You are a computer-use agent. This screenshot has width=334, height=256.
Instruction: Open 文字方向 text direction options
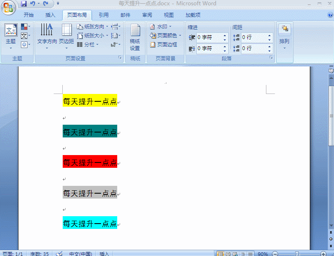click(x=47, y=36)
